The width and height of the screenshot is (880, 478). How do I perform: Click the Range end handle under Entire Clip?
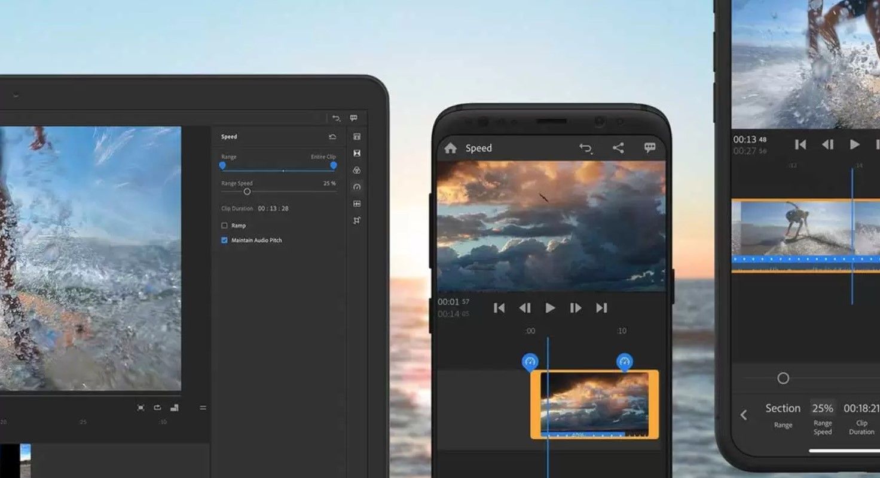(x=334, y=166)
